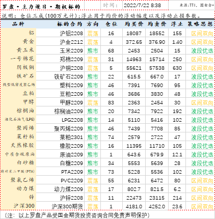Click the direction cell 熊市 for 白糖2209
215x219 pixels.
pos(93,163)
